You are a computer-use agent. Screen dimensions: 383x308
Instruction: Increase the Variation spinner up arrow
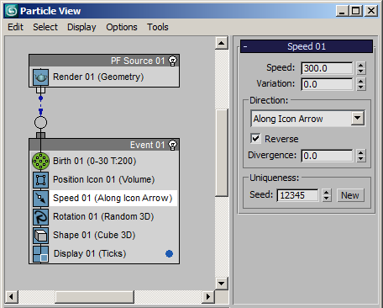coord(360,81)
